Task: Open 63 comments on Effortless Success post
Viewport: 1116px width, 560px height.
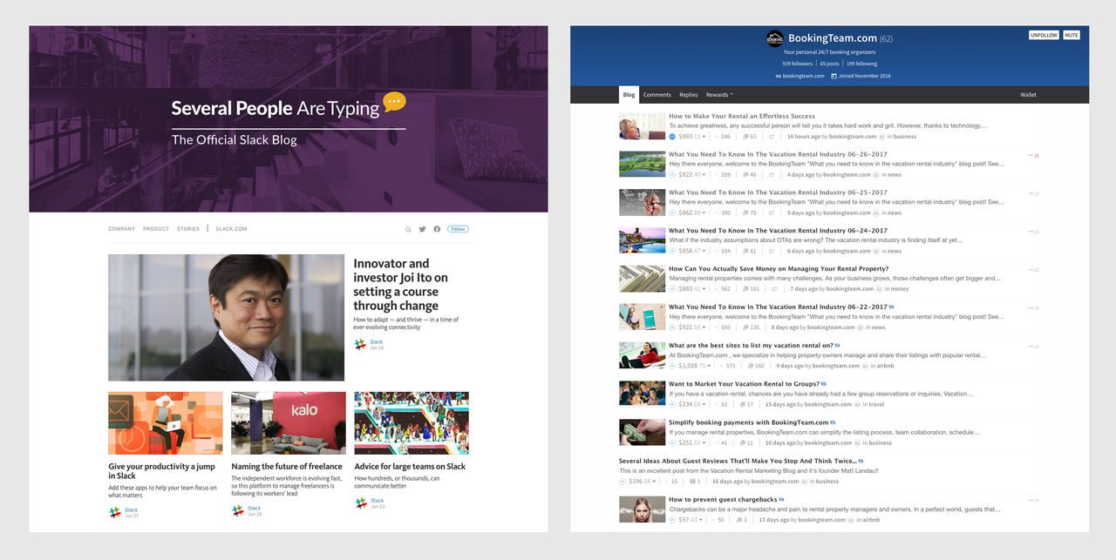Action: (750, 137)
